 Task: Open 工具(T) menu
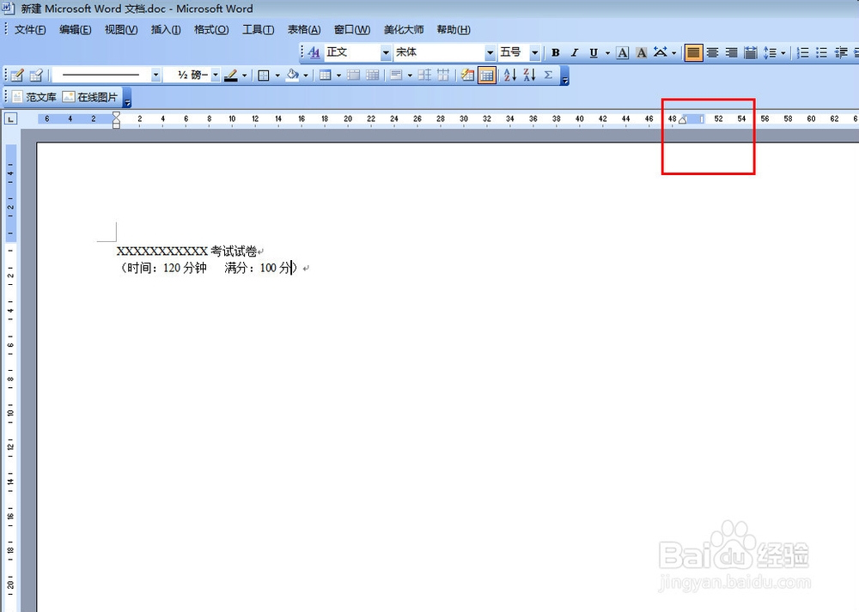pyautogui.click(x=258, y=29)
